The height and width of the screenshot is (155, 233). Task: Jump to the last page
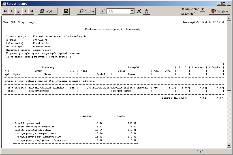tap(31, 11)
